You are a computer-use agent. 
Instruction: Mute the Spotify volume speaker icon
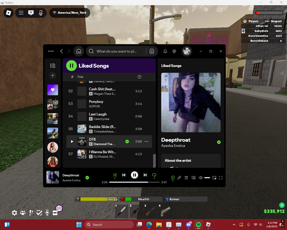click(x=200, y=178)
